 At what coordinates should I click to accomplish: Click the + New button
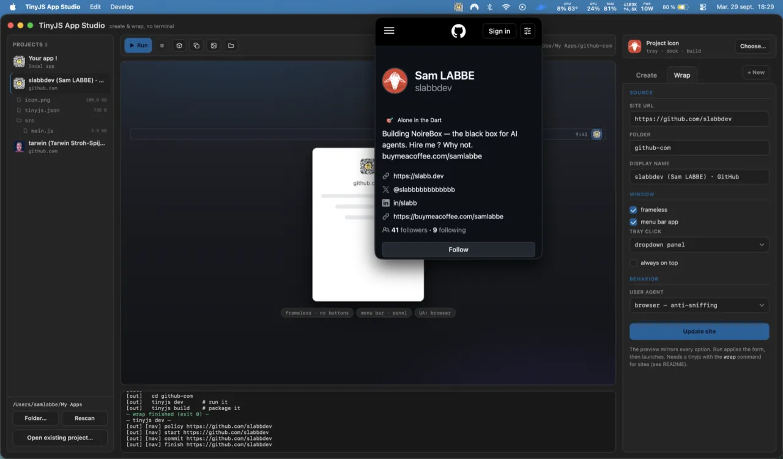755,72
